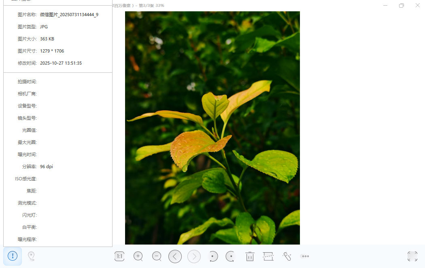
Task: Open the edit/markup pen tool
Action: (x=287, y=256)
